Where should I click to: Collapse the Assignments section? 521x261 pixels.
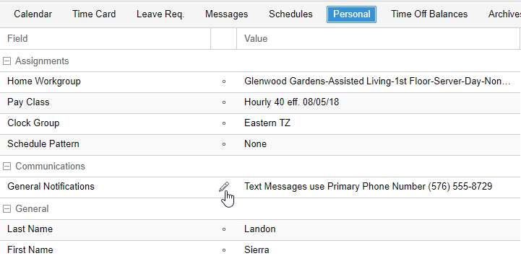pos(7,61)
